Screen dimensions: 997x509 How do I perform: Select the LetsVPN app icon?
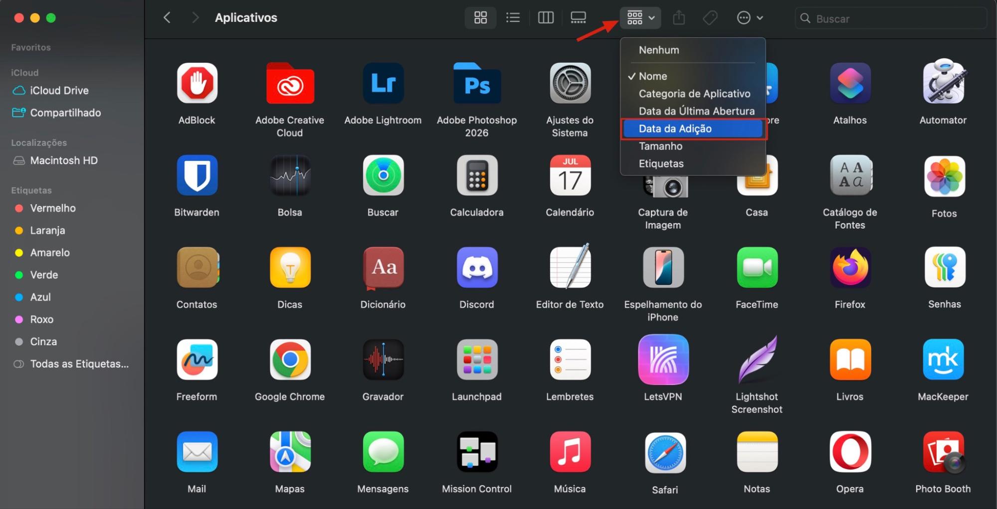coord(663,359)
